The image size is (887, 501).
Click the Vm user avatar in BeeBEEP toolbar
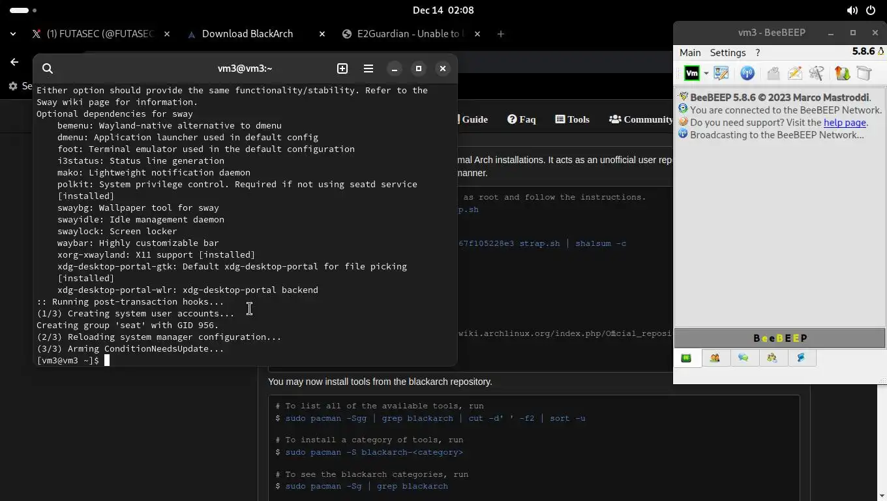[692, 74]
